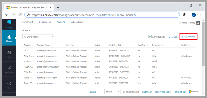Select the GTM_Test account row
Image resolution: width=207 pixels, height=98 pixels.
pyautogui.click(x=109, y=72)
